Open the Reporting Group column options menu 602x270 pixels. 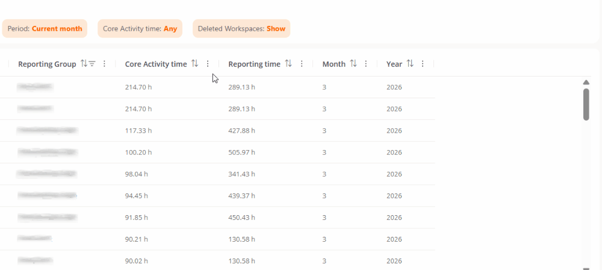coord(104,64)
